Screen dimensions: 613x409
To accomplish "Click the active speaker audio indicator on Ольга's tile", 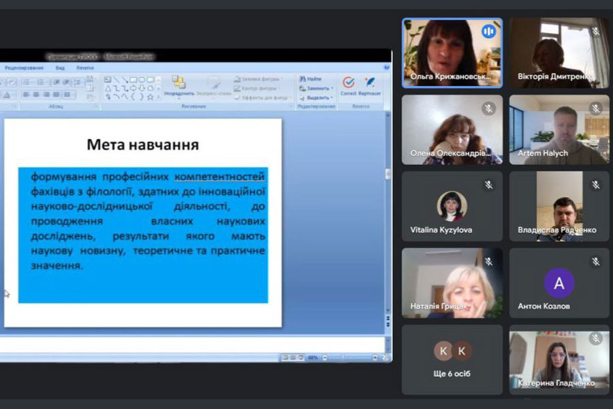I will click(x=488, y=32).
